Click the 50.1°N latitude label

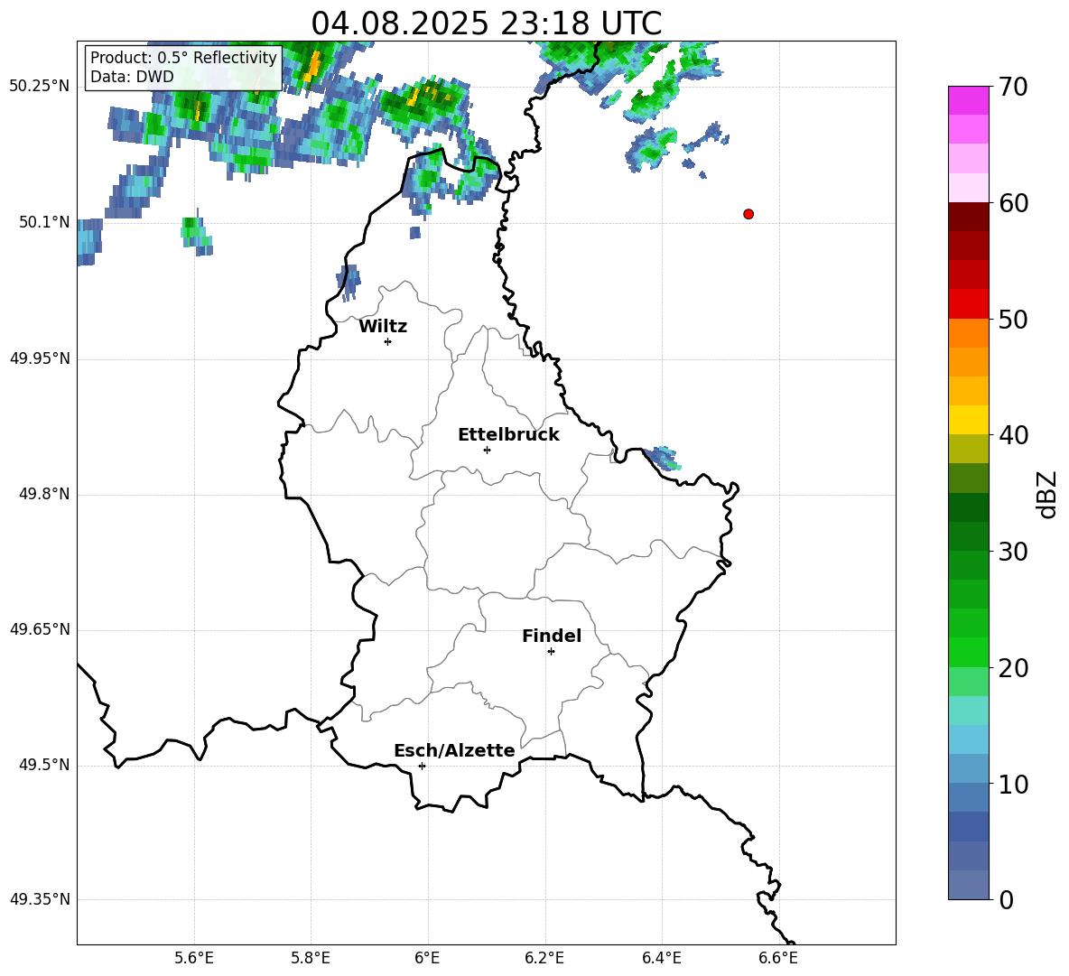click(43, 222)
